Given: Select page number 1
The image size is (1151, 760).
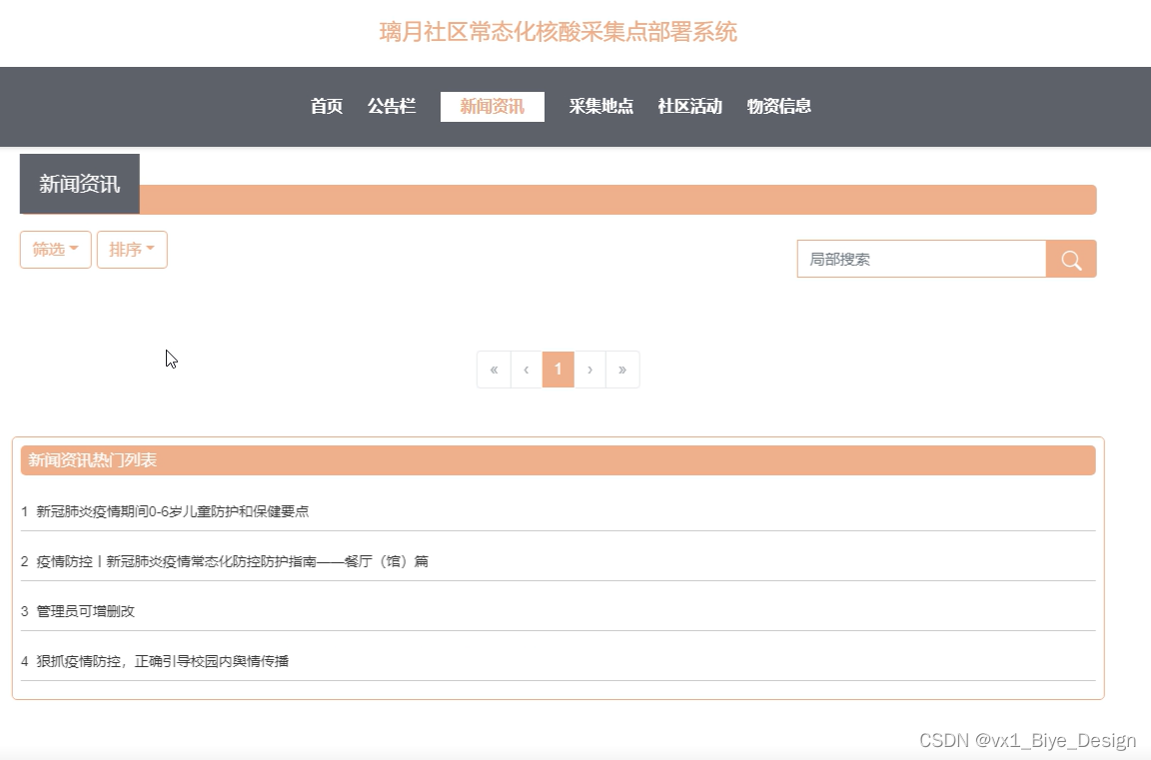Looking at the screenshot, I should pos(558,369).
